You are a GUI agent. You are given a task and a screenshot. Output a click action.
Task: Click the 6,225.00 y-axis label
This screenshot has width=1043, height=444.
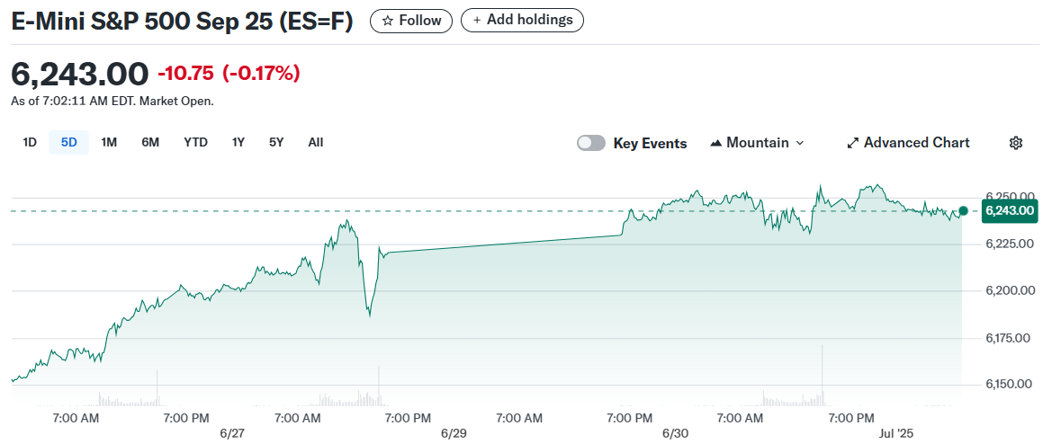(x=1010, y=244)
